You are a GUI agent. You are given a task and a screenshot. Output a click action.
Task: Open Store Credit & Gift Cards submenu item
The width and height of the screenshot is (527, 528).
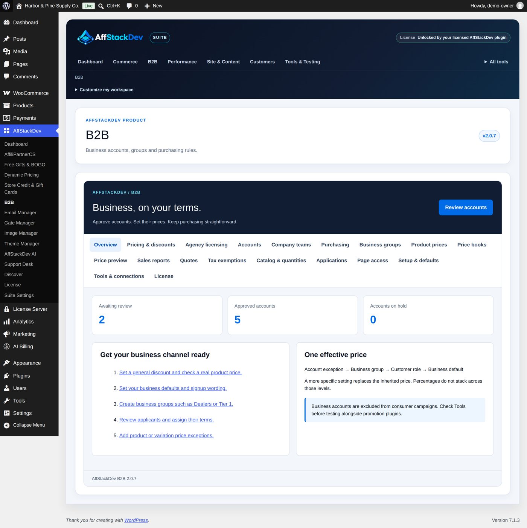[24, 189]
